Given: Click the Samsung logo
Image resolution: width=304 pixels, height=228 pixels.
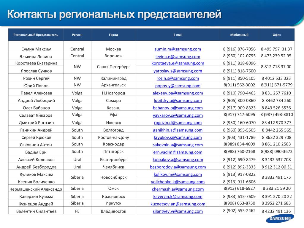Looking at the screenshot, I should click(x=280, y=219).
